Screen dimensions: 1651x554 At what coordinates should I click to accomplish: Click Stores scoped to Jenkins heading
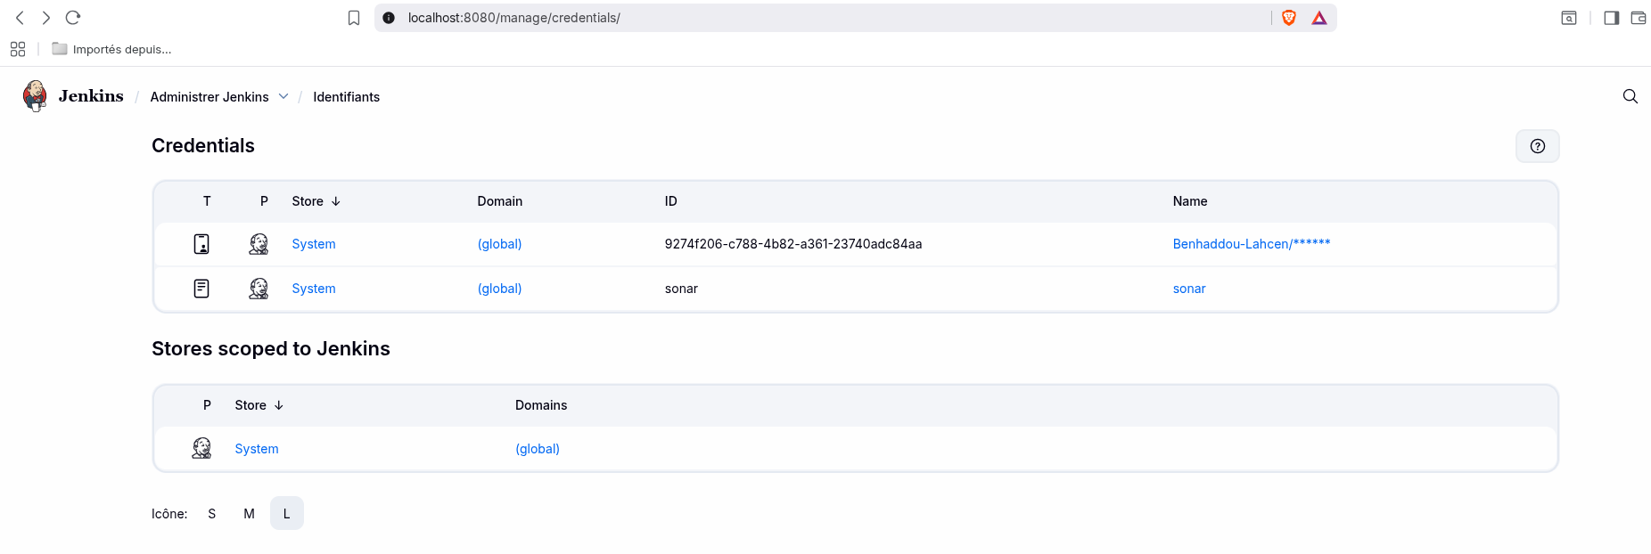tap(271, 348)
